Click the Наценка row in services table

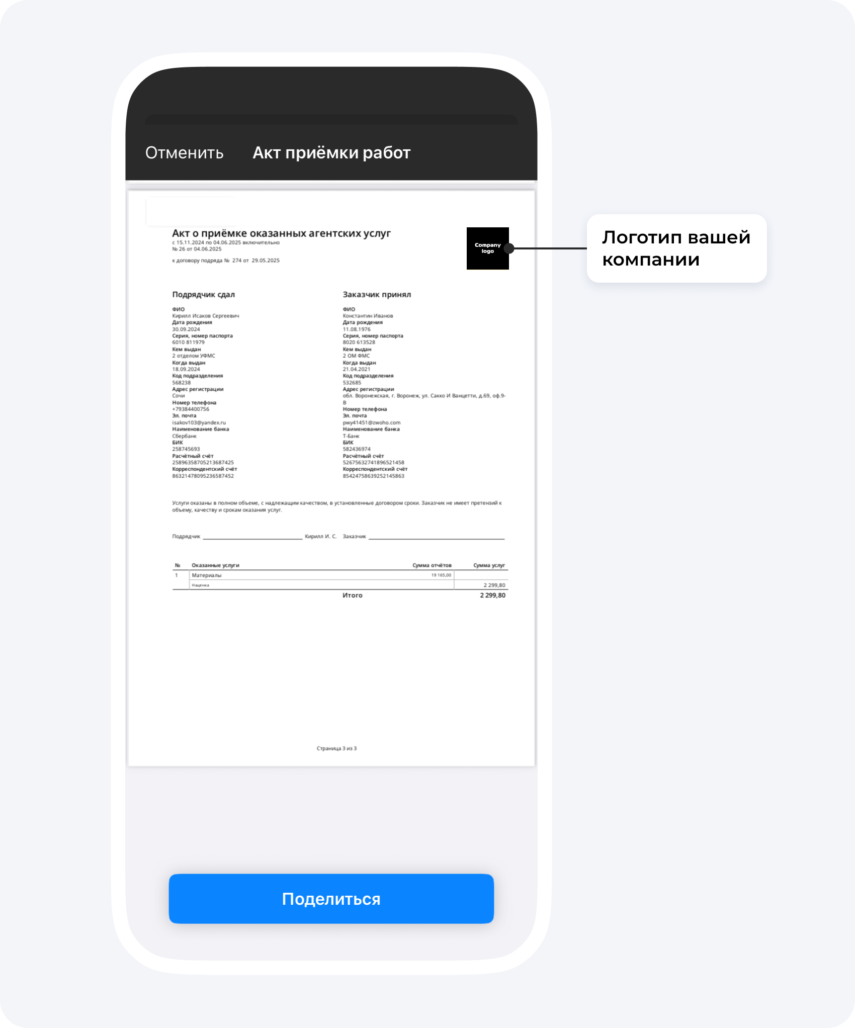(x=340, y=585)
